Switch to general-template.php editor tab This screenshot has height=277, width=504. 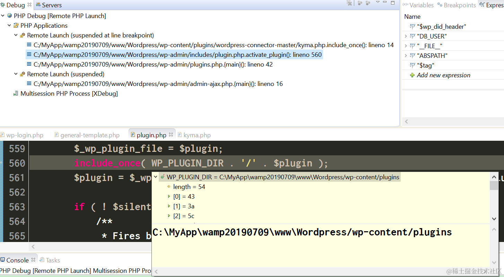[x=90, y=135]
